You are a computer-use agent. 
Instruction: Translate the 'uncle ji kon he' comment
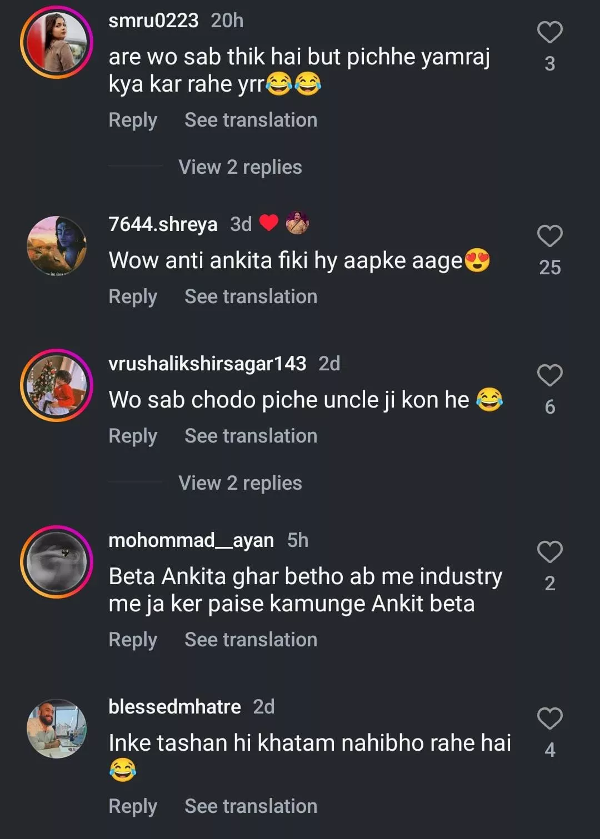[251, 436]
